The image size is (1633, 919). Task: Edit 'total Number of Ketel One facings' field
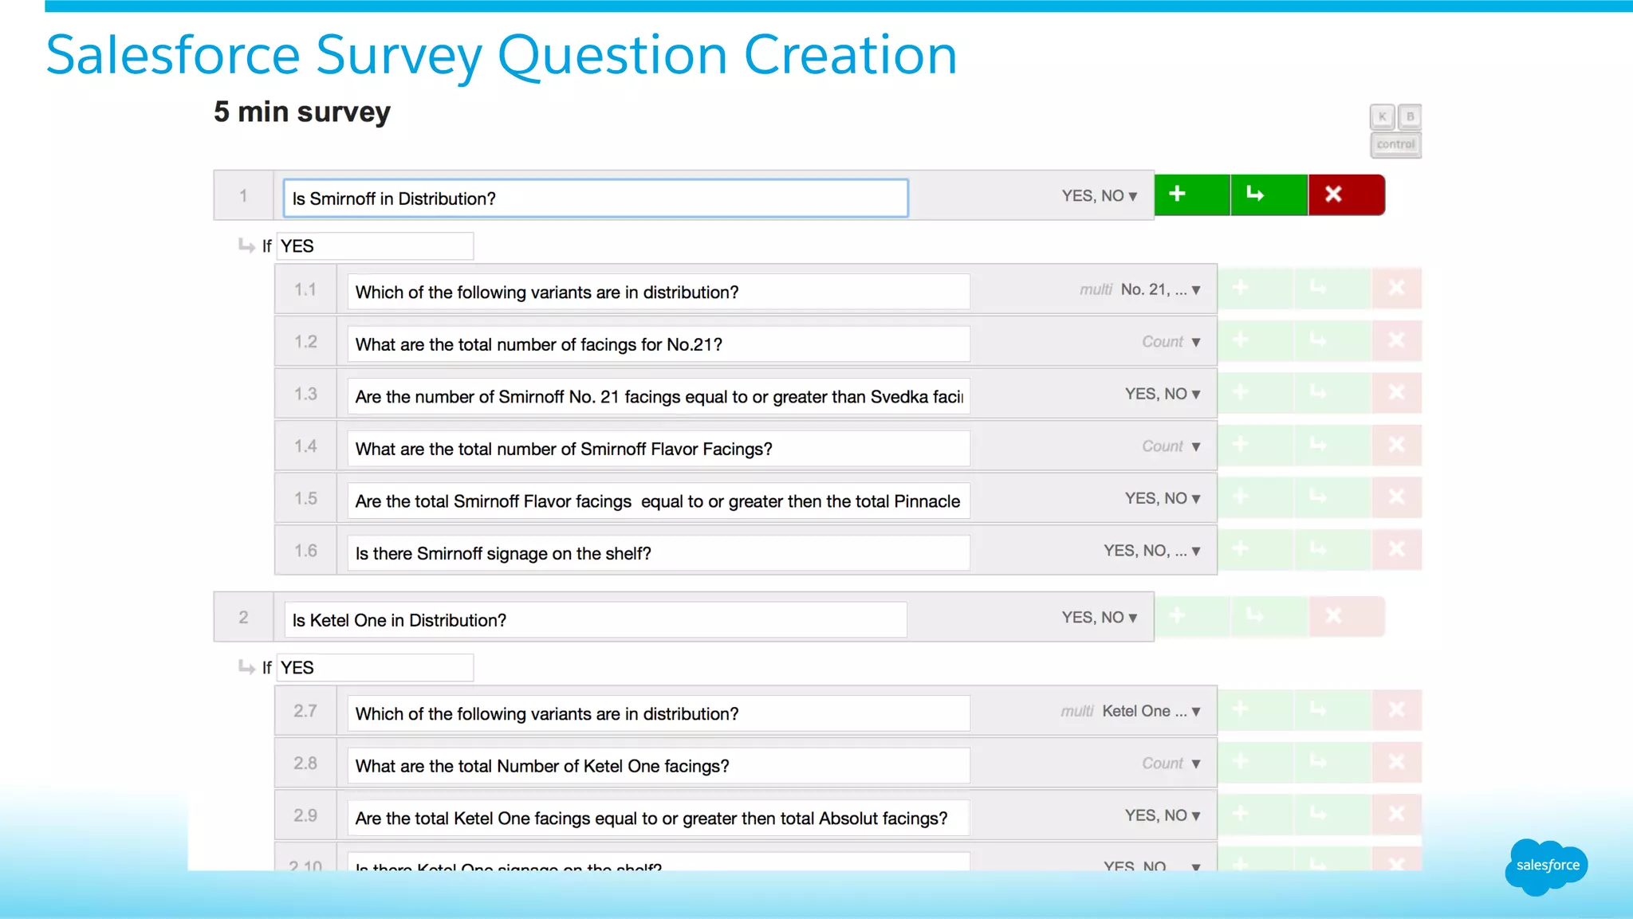click(659, 765)
